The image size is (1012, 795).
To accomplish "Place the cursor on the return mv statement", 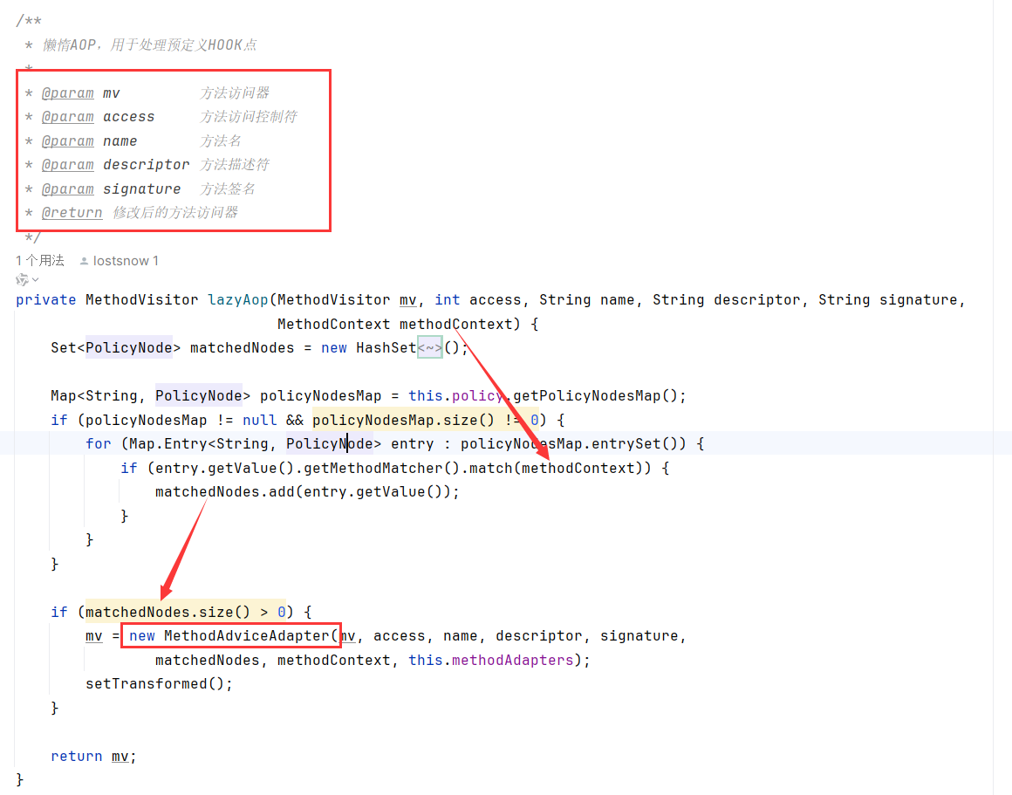I will click(x=93, y=757).
